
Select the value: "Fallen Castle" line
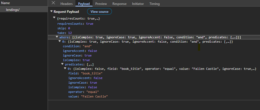88,96
